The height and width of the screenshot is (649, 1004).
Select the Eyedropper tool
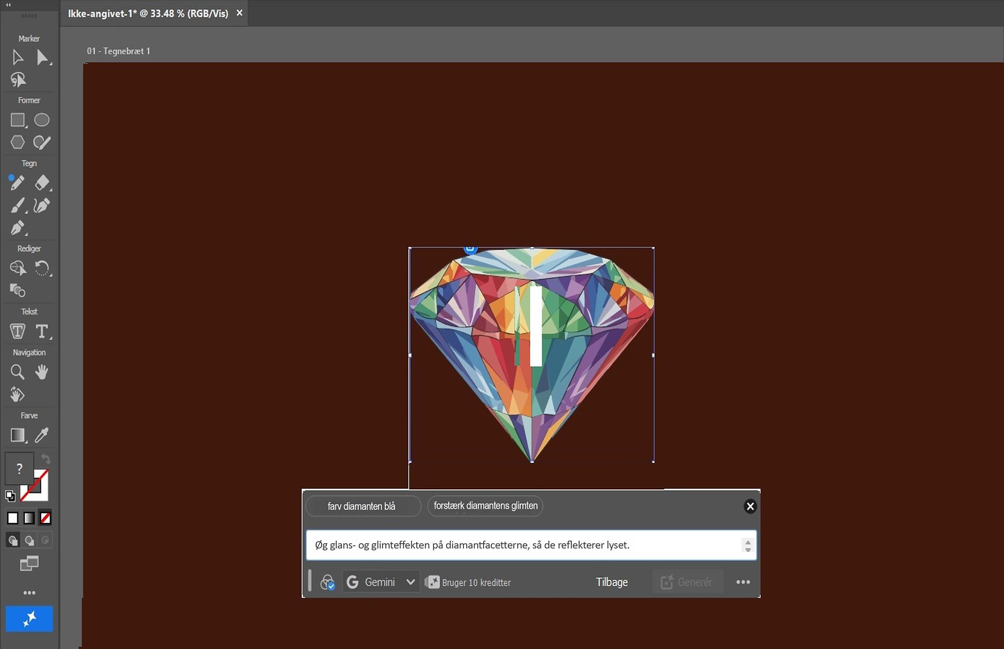coord(42,435)
